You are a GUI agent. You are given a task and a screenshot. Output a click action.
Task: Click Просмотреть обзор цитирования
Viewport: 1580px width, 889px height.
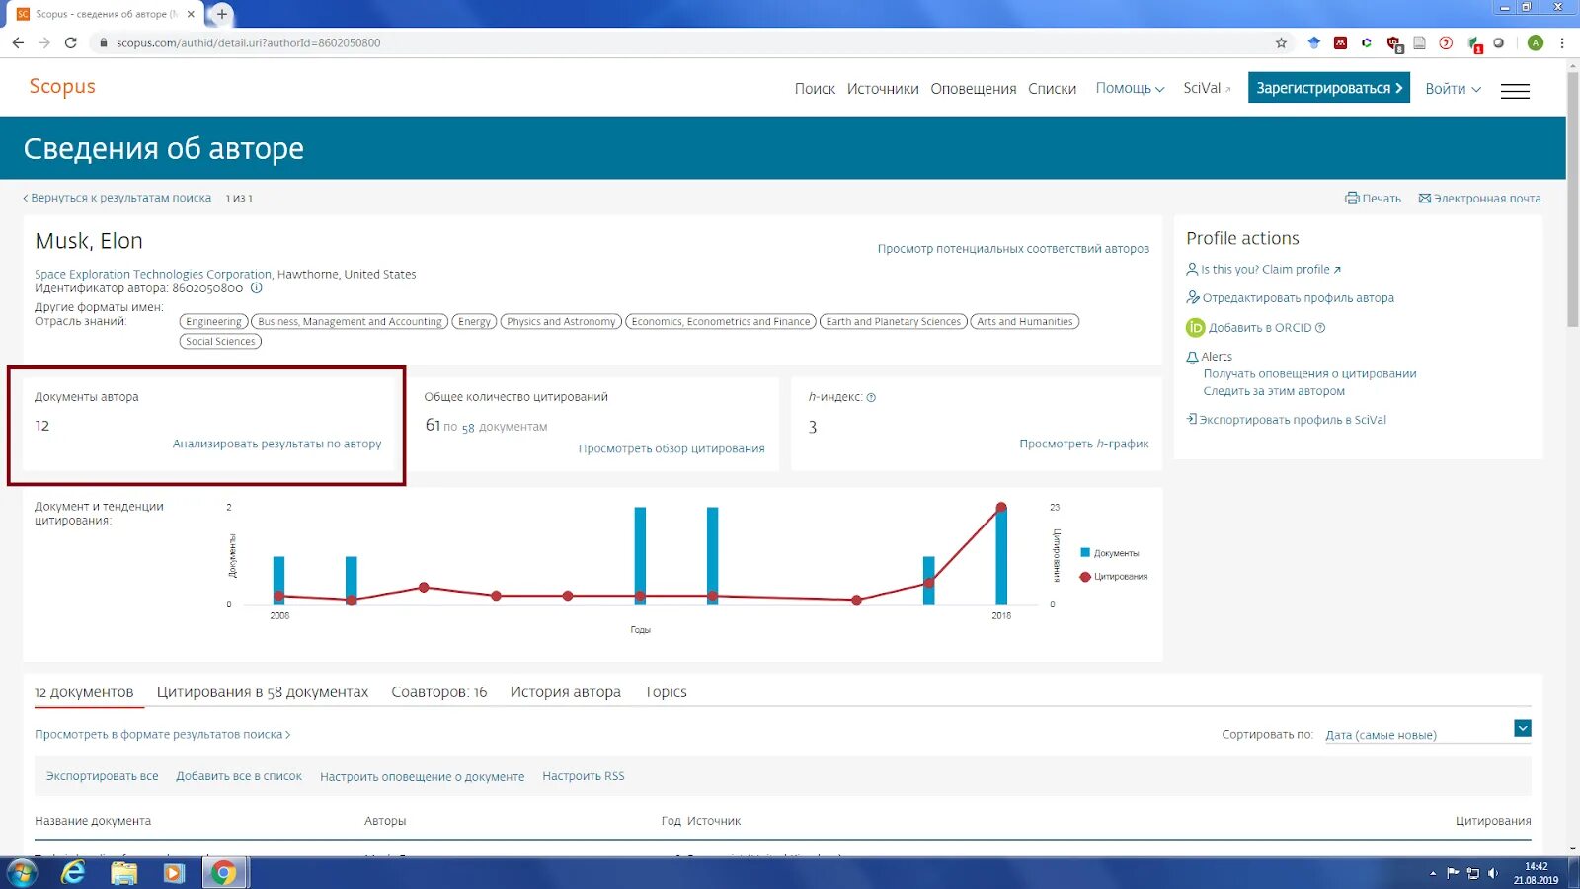[x=671, y=448]
